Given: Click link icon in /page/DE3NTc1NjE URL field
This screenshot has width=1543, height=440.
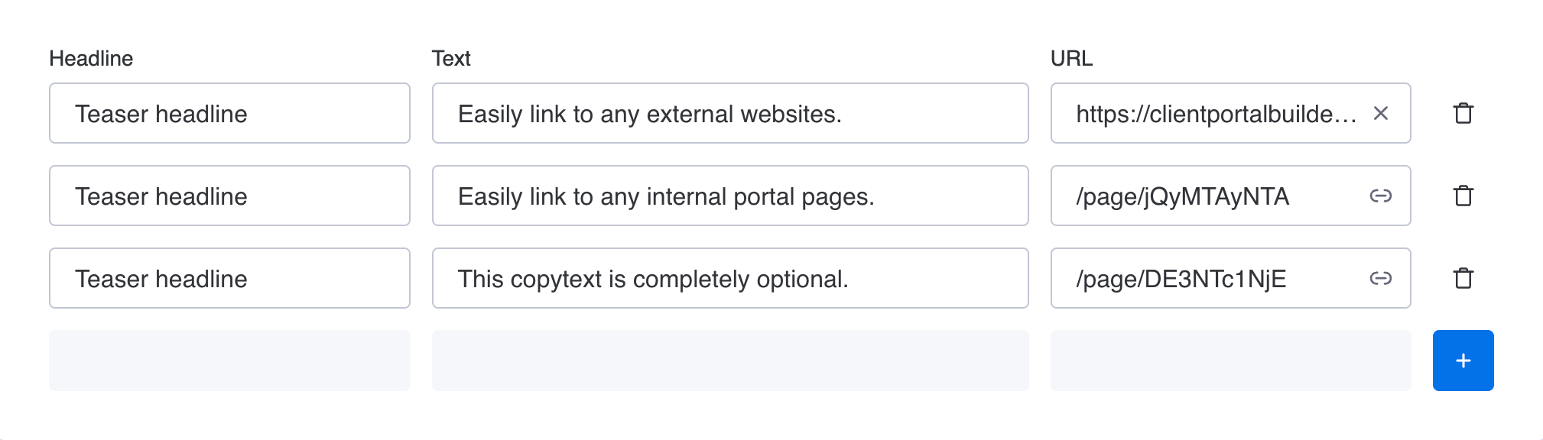Looking at the screenshot, I should point(1380,279).
